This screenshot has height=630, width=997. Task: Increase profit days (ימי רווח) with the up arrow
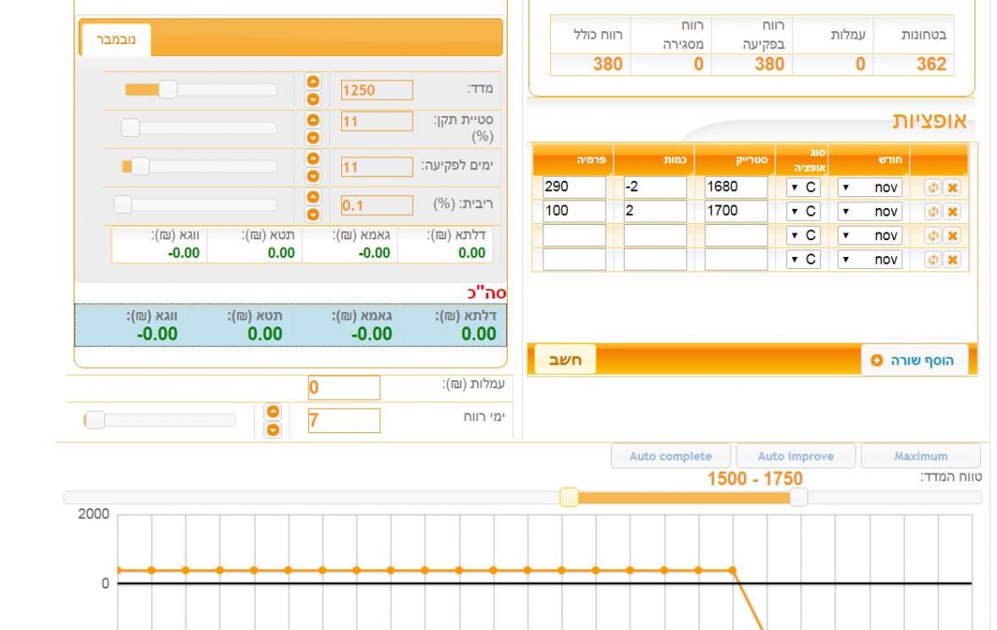(273, 411)
